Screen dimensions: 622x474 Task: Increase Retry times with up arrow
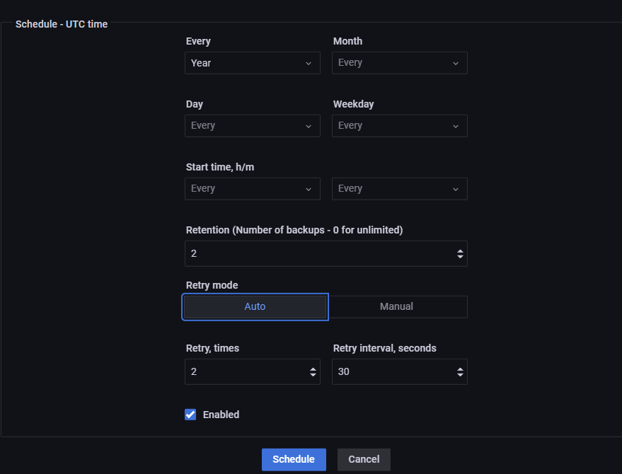coord(313,369)
